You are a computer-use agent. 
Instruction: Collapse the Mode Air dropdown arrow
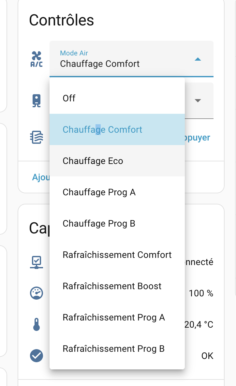click(x=198, y=59)
